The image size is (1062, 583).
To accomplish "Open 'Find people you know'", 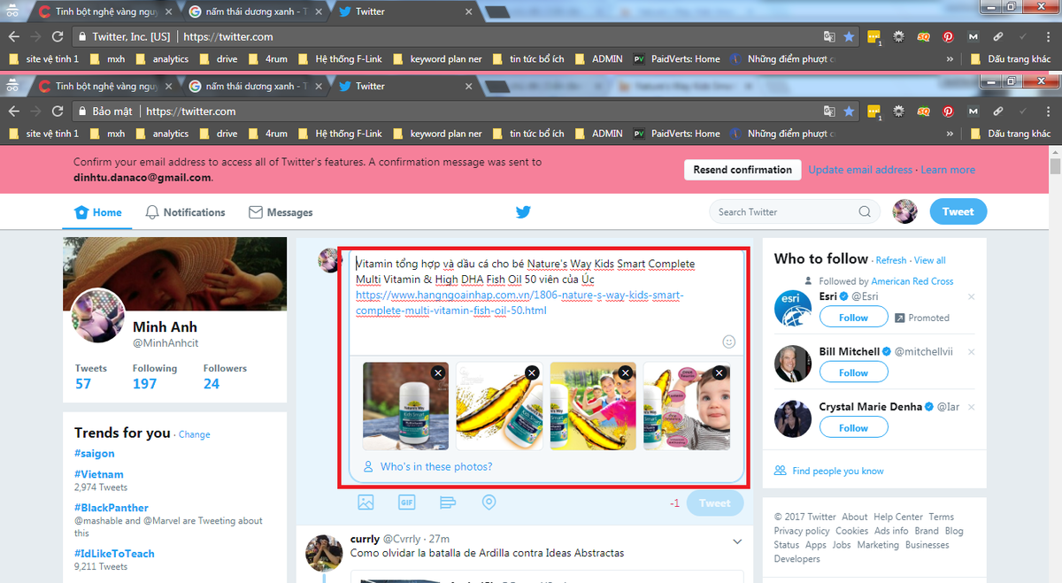I will pyautogui.click(x=828, y=471).
